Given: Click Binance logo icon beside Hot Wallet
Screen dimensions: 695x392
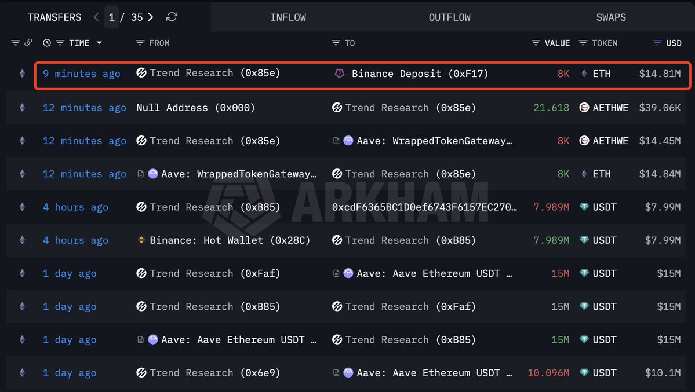Looking at the screenshot, I should tap(141, 240).
